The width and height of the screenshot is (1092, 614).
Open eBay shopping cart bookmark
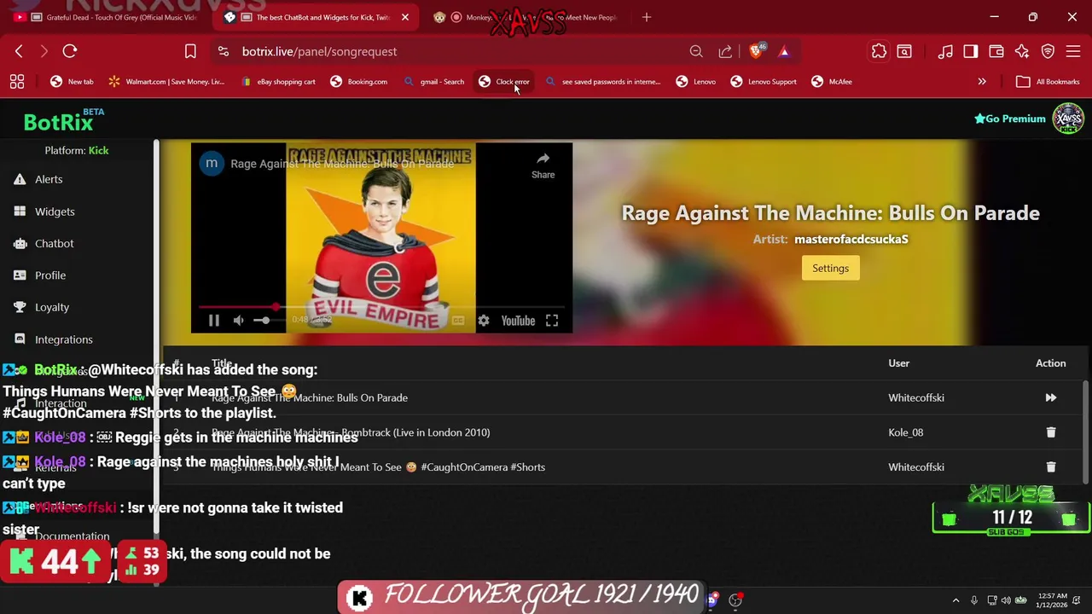(278, 82)
